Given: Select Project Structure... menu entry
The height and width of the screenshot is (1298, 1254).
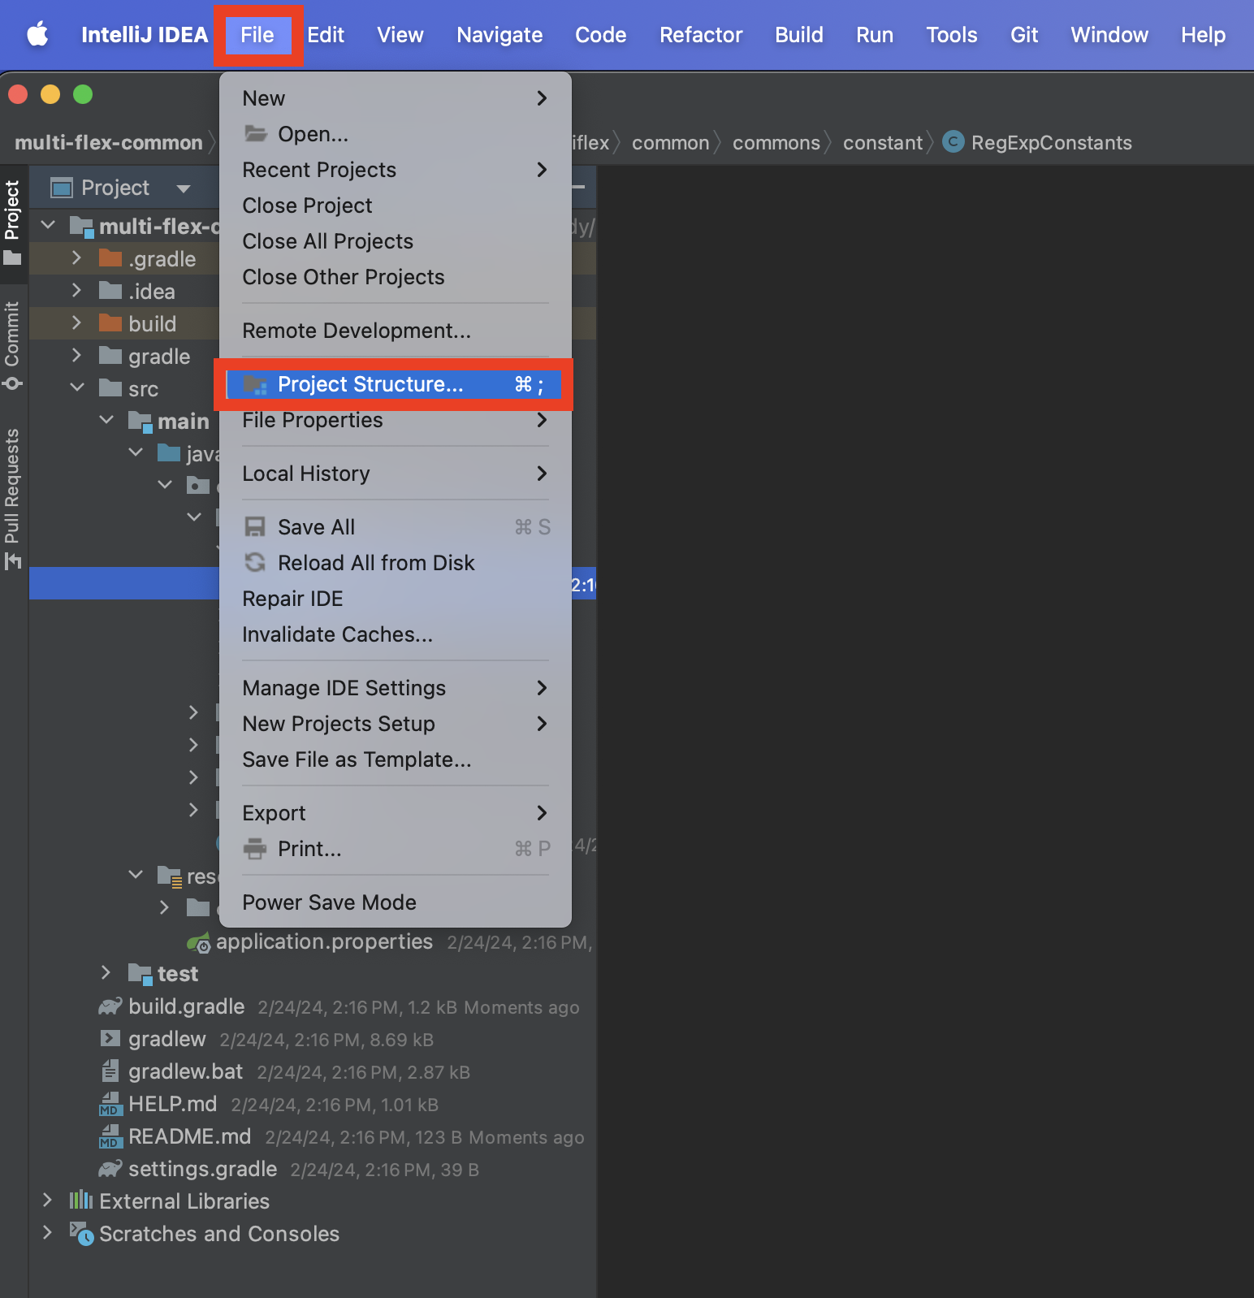Looking at the screenshot, I should tap(395, 384).
